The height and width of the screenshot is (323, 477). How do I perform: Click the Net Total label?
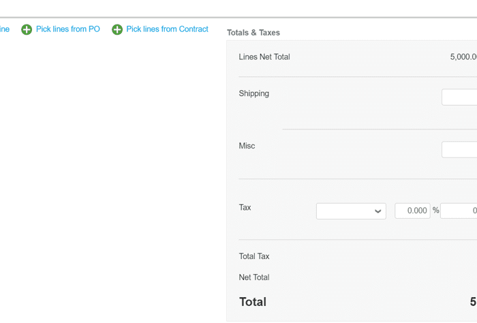click(x=254, y=277)
